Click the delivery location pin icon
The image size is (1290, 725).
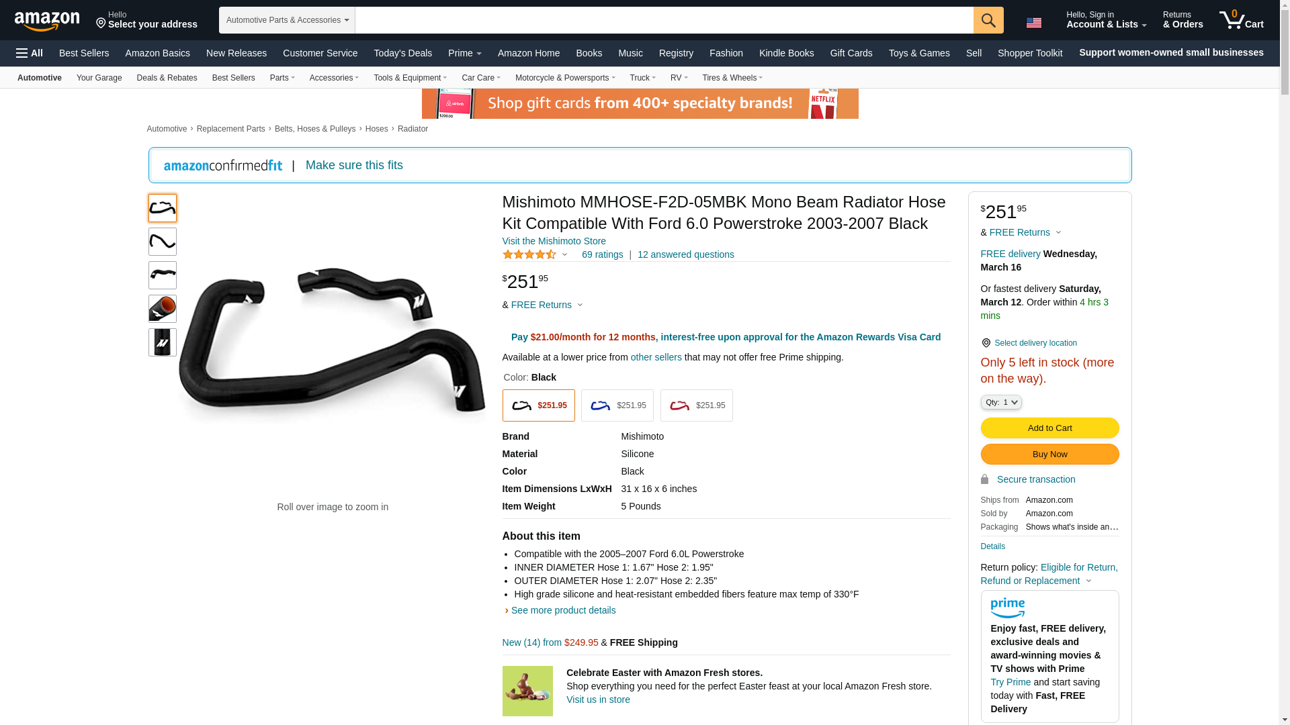986,343
